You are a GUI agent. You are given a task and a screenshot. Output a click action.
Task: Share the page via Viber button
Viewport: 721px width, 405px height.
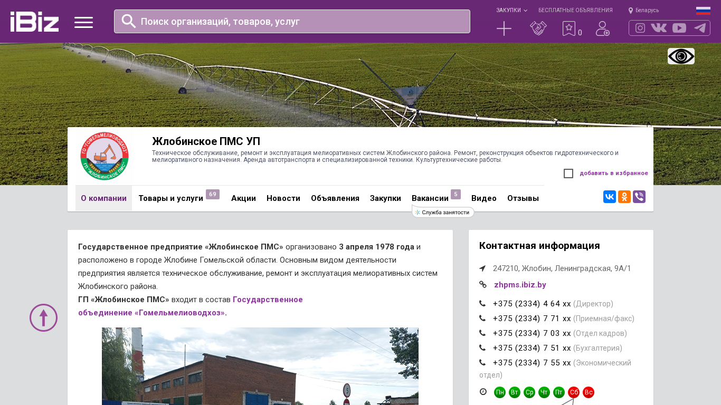639,197
